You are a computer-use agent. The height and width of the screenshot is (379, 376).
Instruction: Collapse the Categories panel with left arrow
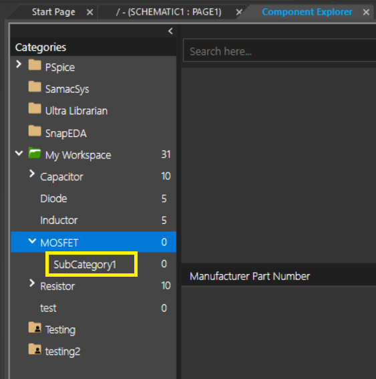tap(170, 31)
